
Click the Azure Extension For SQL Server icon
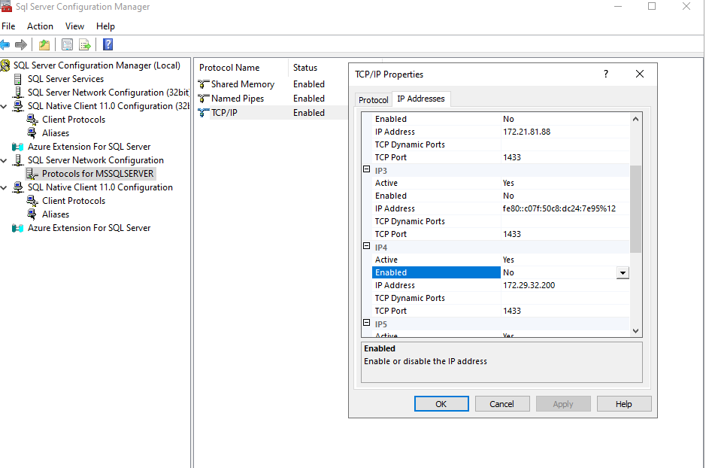(17, 146)
